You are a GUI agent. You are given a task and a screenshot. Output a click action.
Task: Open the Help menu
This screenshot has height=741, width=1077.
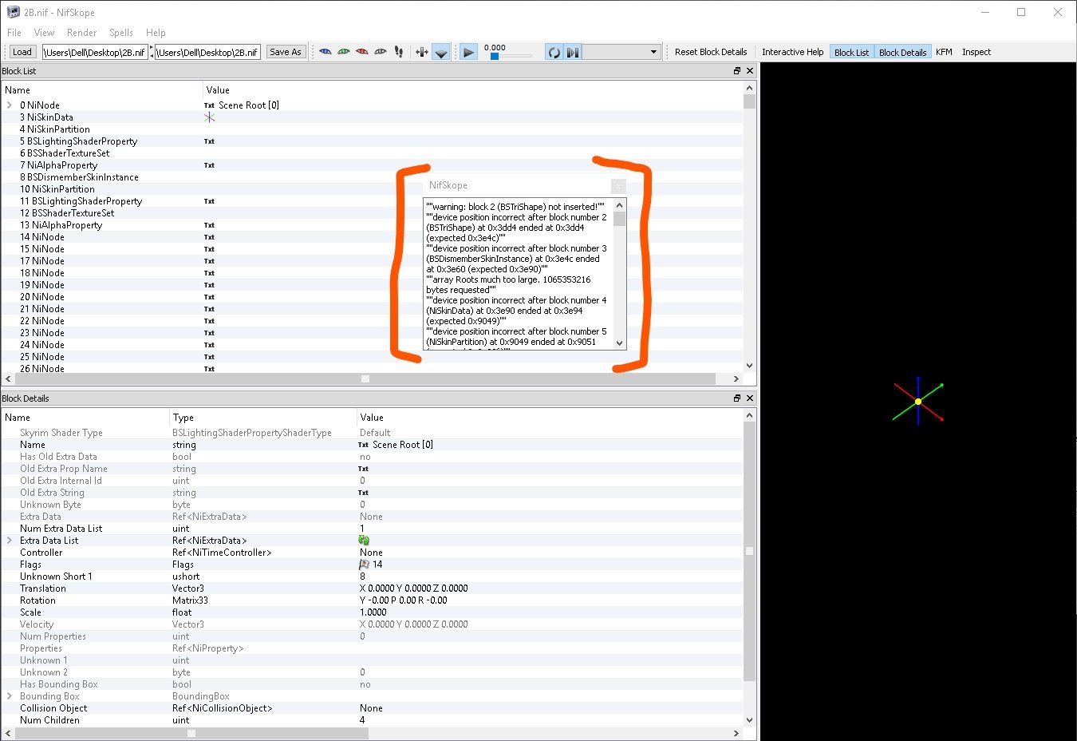pyautogui.click(x=156, y=33)
